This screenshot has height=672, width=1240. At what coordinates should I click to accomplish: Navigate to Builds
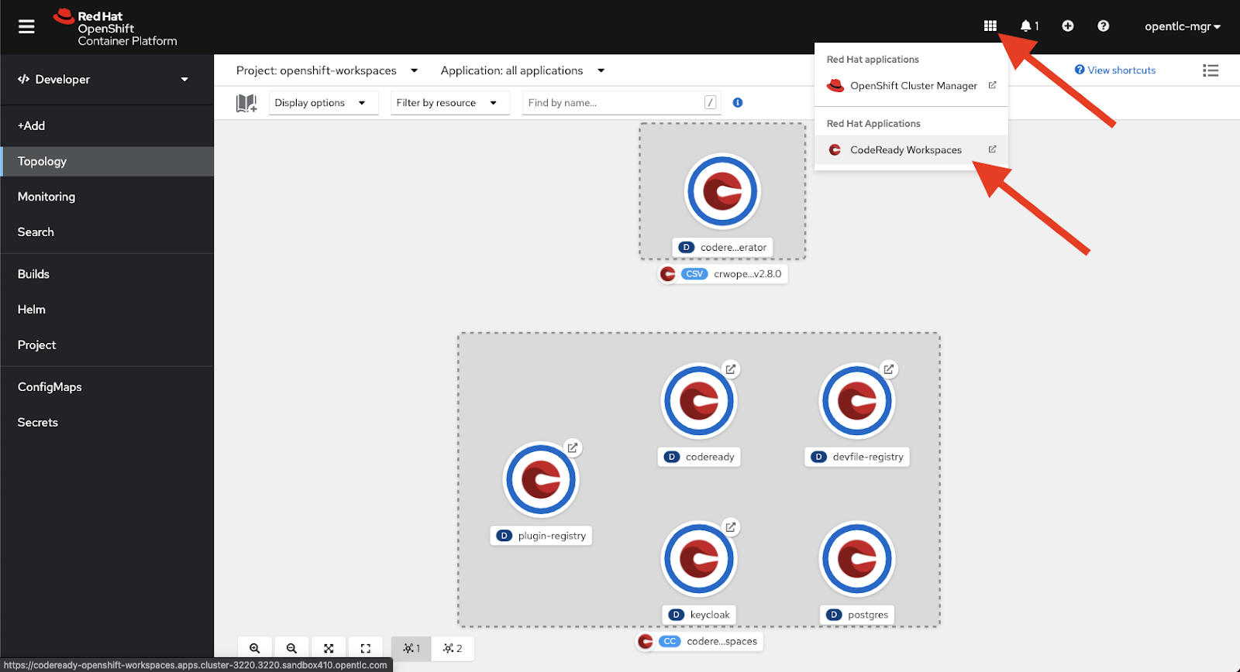click(x=107, y=274)
